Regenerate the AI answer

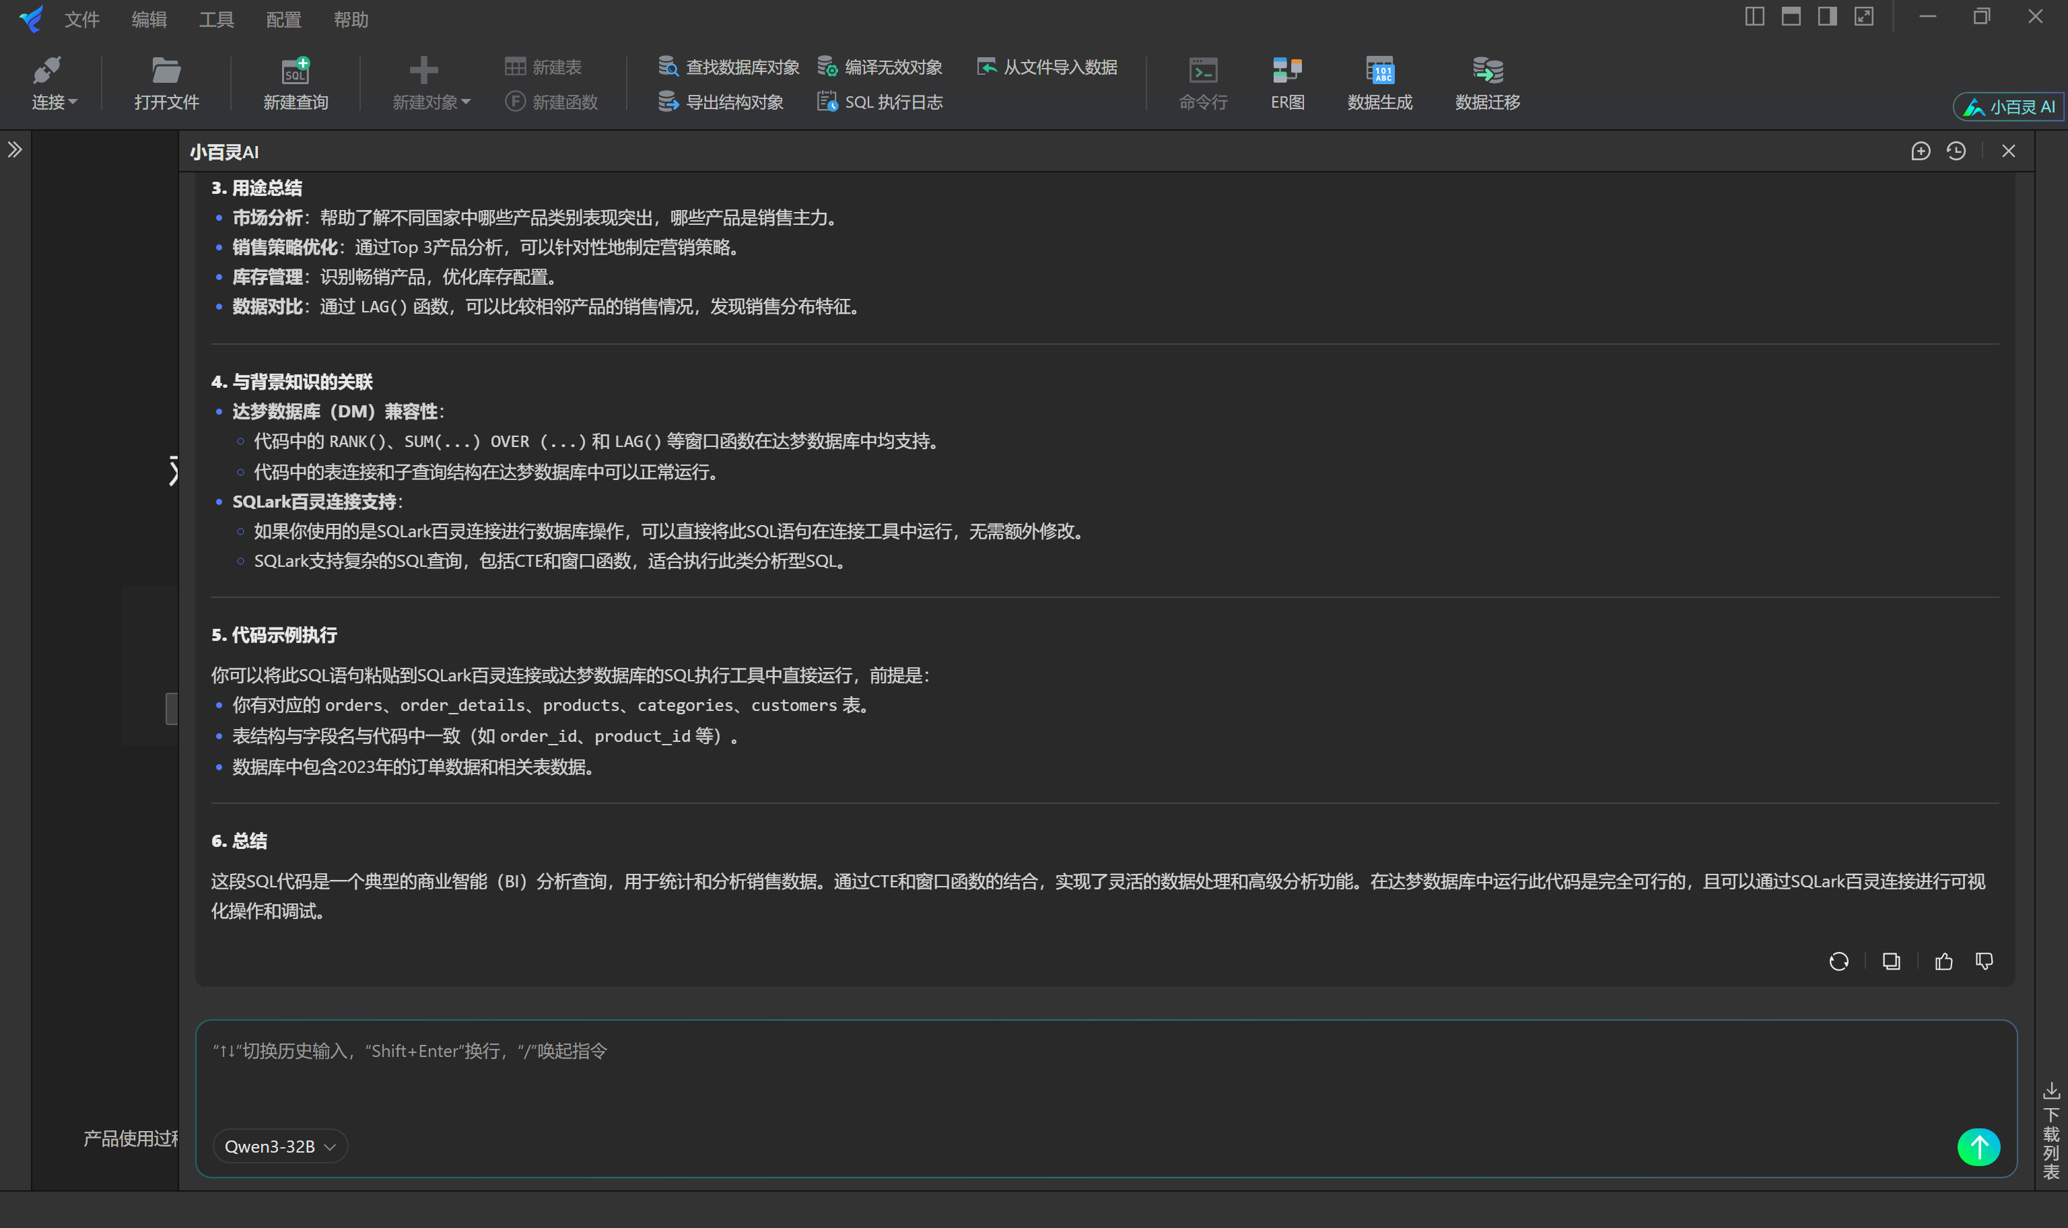1839,961
